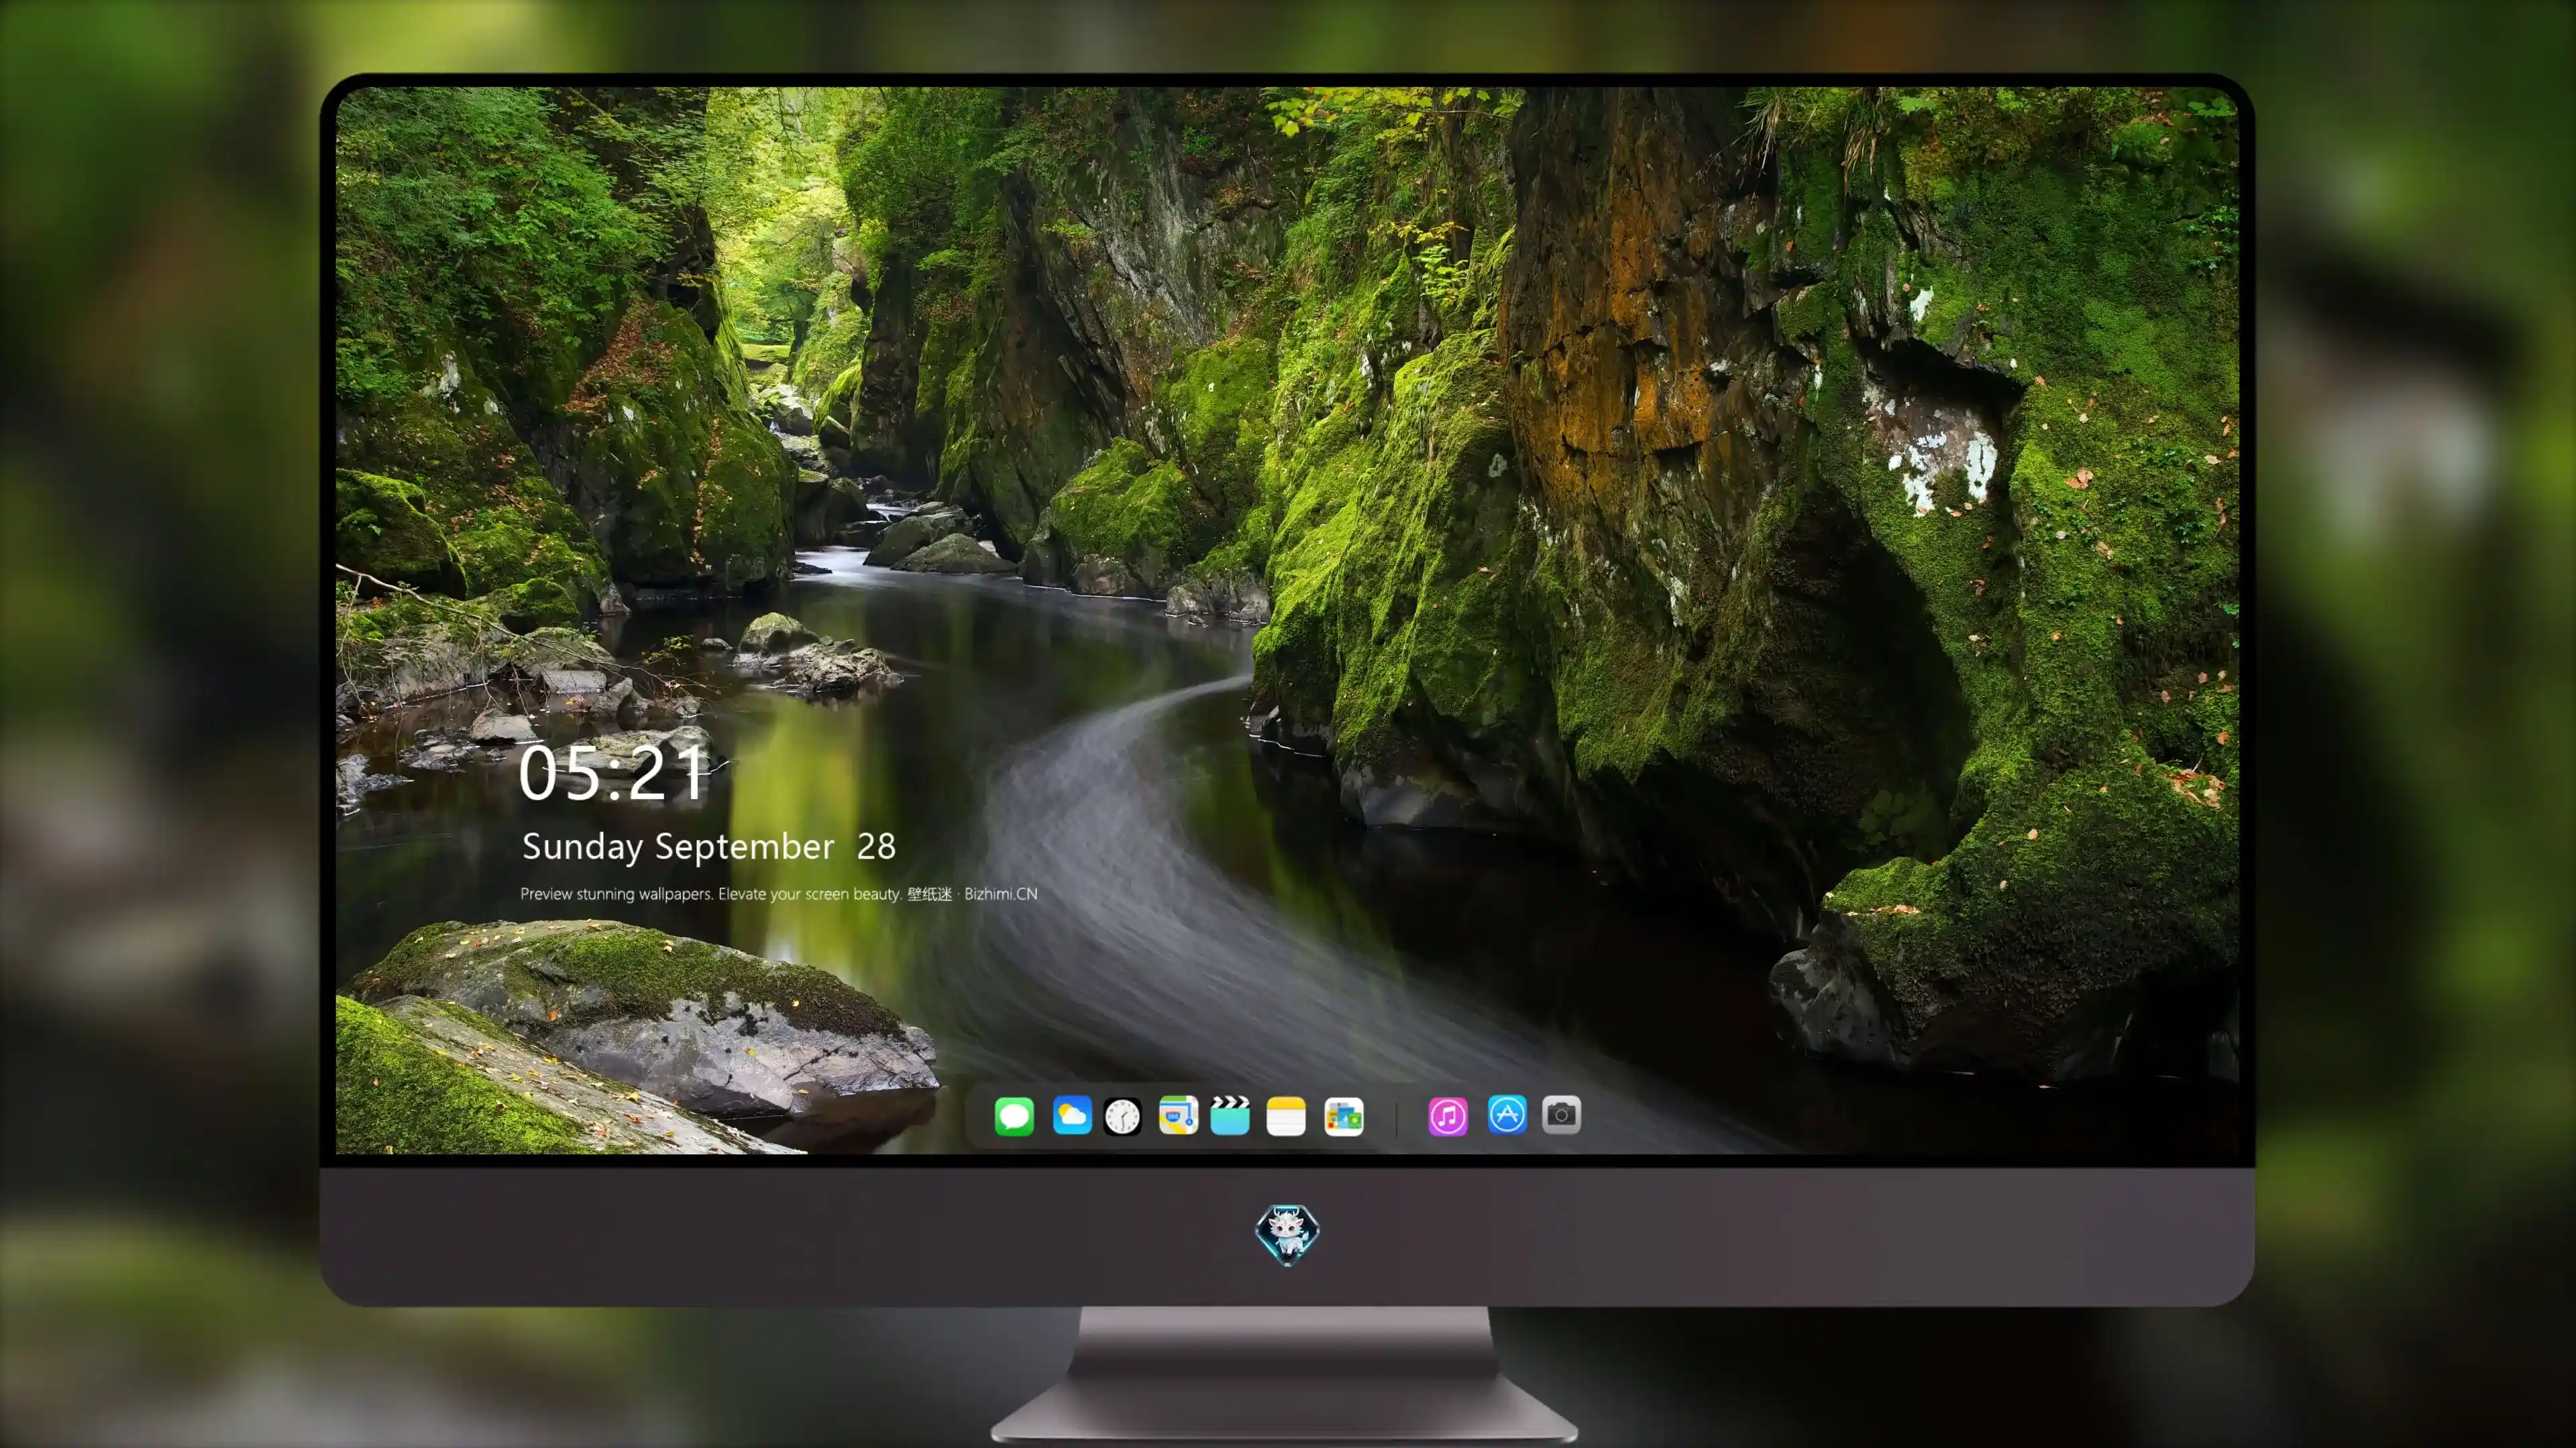Launch the Camera app icon
The width and height of the screenshot is (2576, 1448).
[1561, 1114]
